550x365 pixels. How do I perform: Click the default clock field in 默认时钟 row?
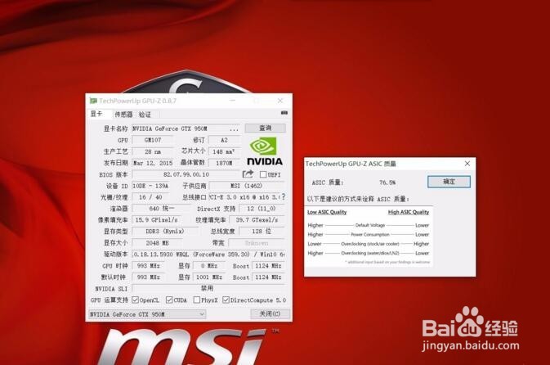[x=149, y=277]
